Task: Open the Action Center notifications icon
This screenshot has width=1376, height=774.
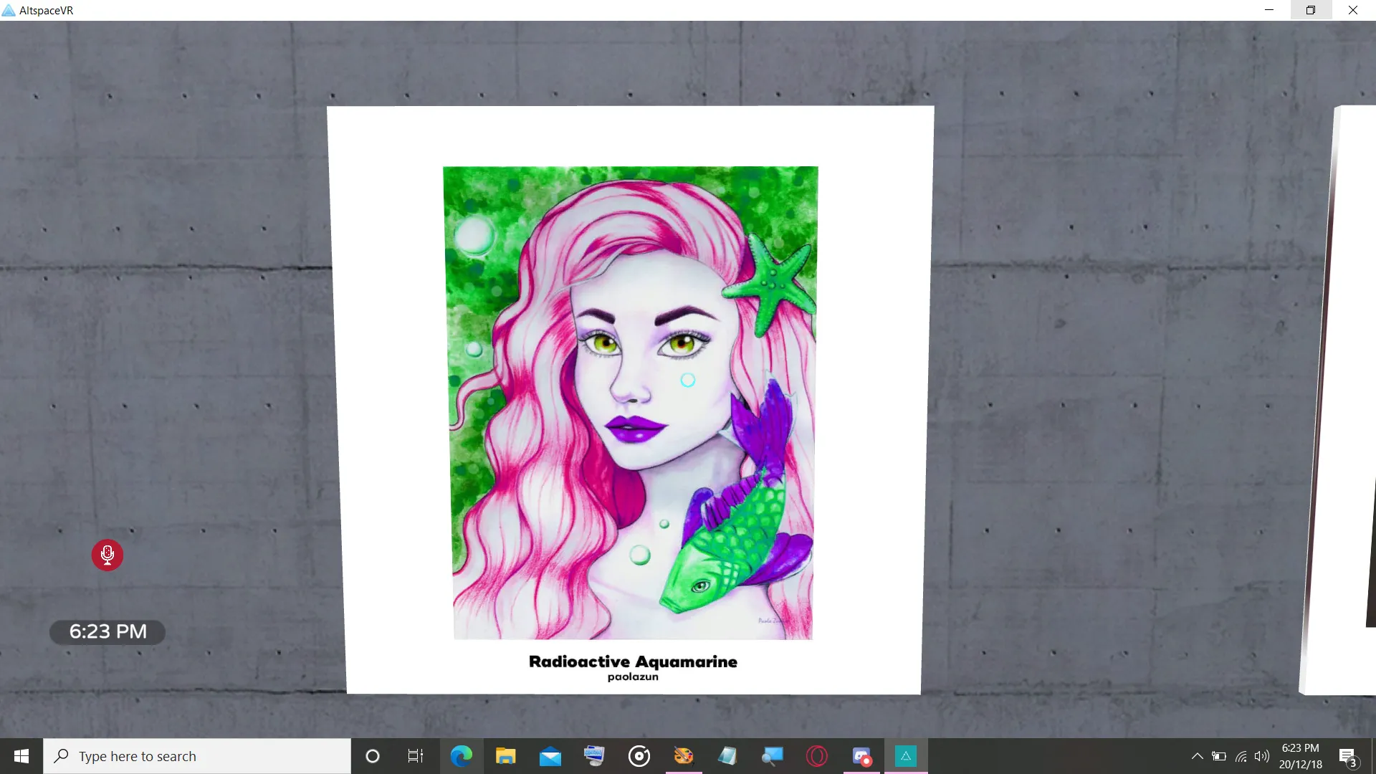Action: (1348, 757)
